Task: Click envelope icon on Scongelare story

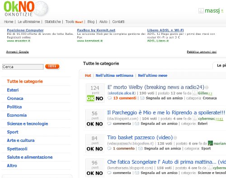Action: 137,173
